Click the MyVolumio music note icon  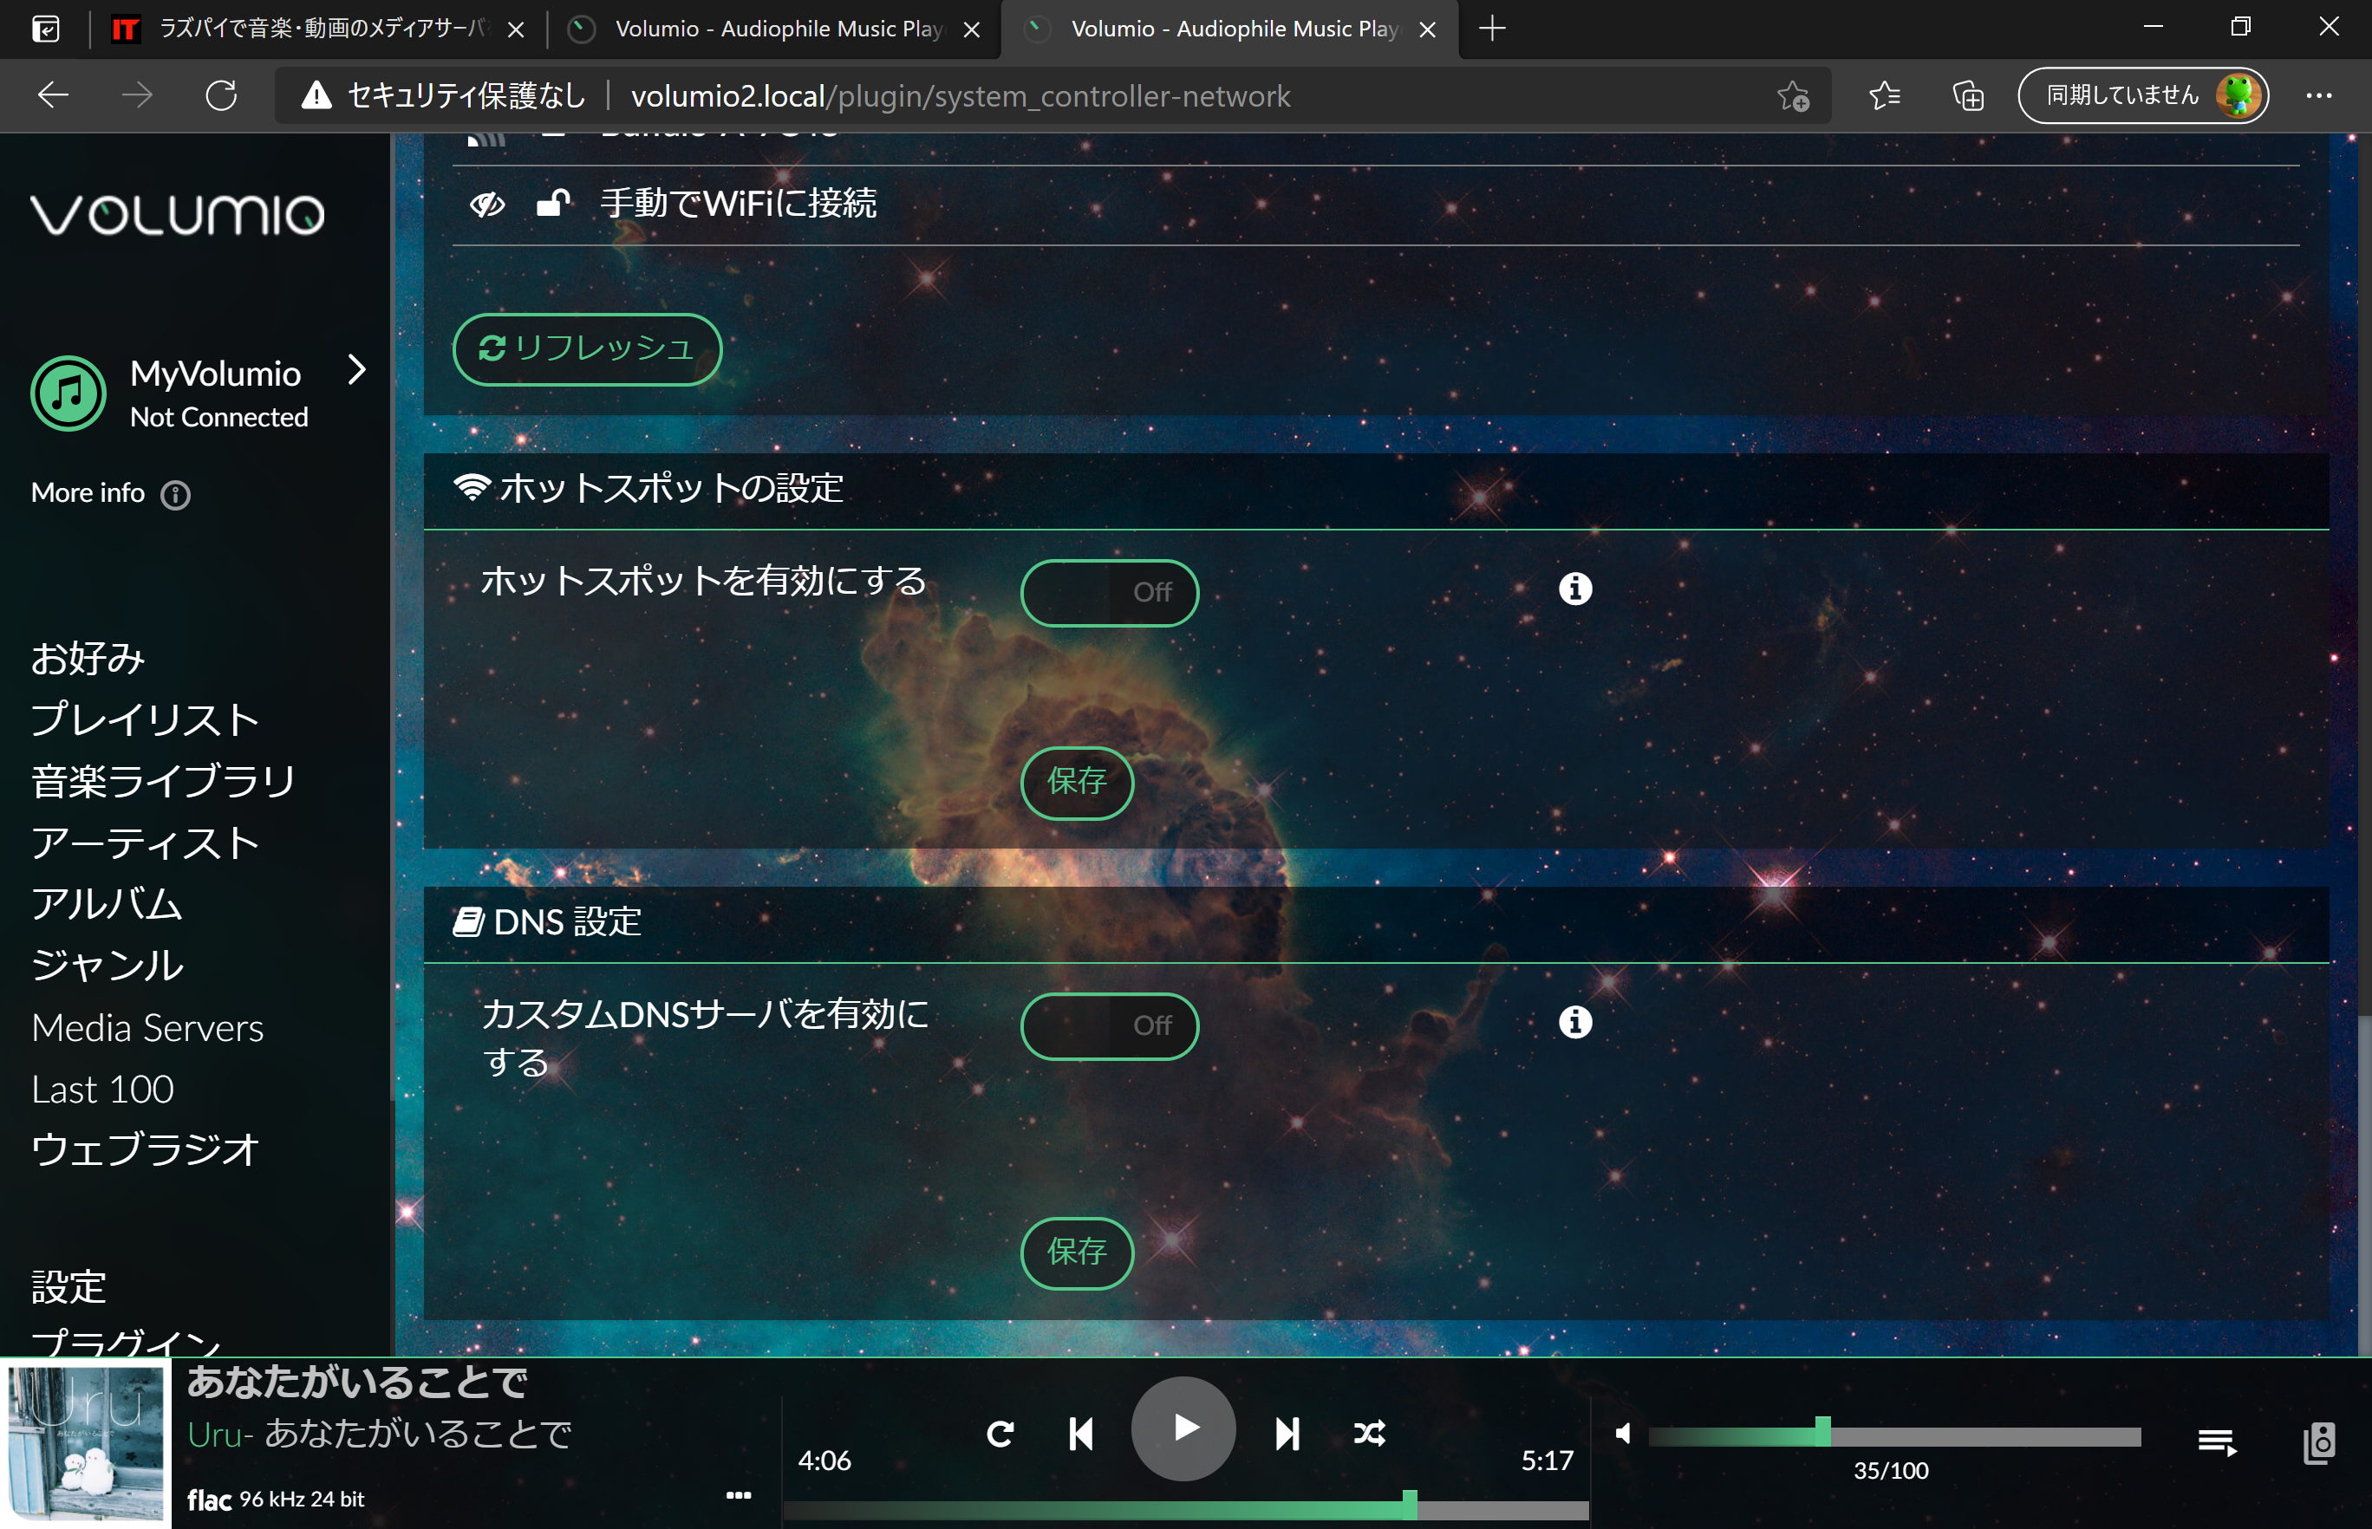tap(68, 394)
